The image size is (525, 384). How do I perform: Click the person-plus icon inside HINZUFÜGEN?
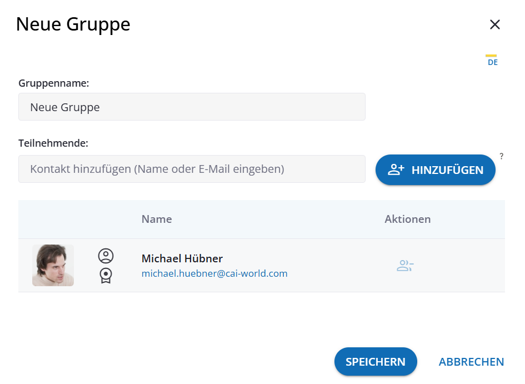[x=396, y=169]
